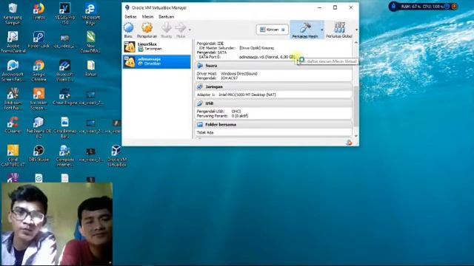Image resolution: width=474 pixels, height=266 pixels.
Task: Click the CCleaner desktop icon
Action: [13, 125]
